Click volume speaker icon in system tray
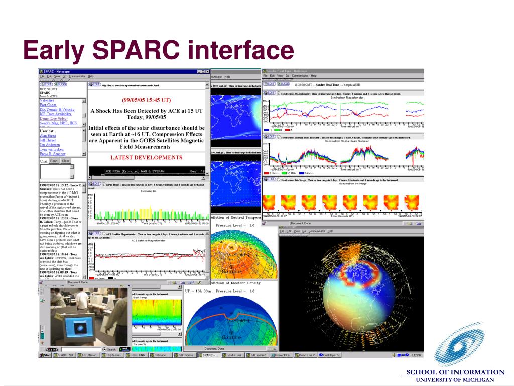Screen dimensions: 514x386 [x=394, y=355]
